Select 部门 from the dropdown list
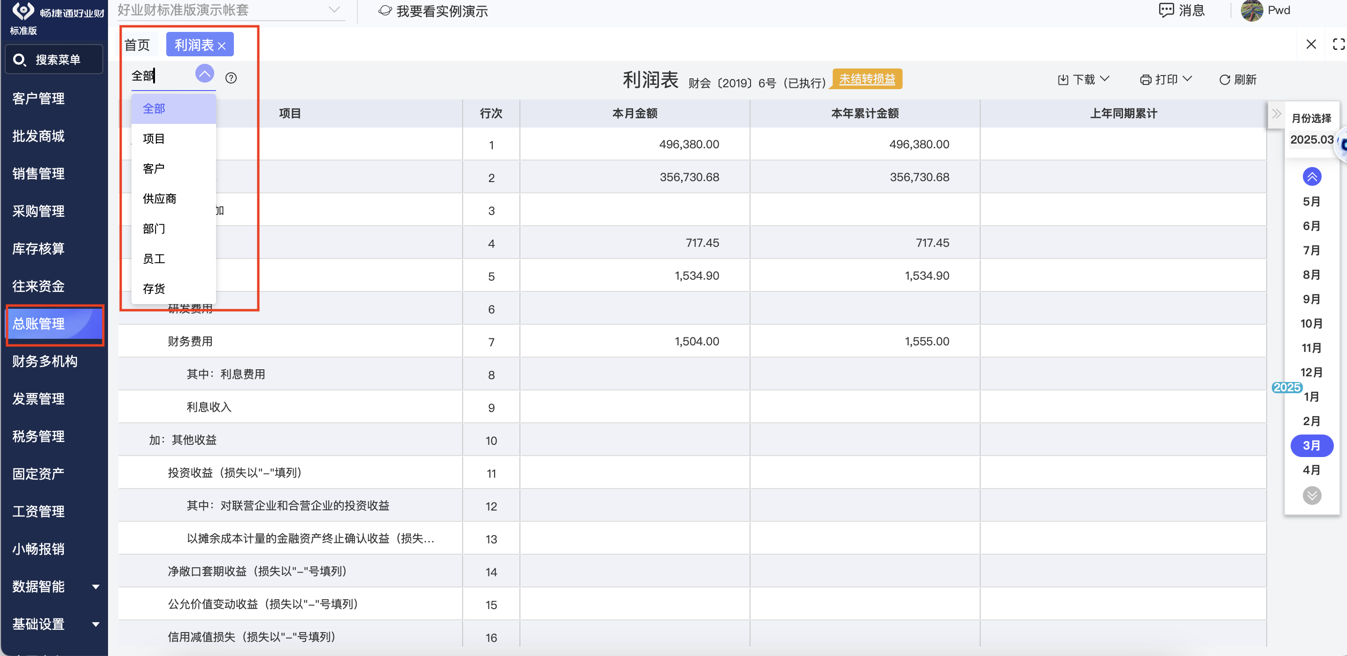The width and height of the screenshot is (1347, 656). (x=154, y=229)
